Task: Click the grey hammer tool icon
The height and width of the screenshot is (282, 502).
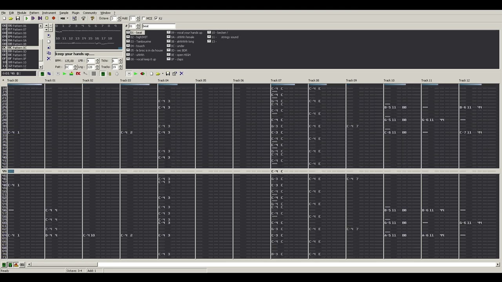Action: 83,18
